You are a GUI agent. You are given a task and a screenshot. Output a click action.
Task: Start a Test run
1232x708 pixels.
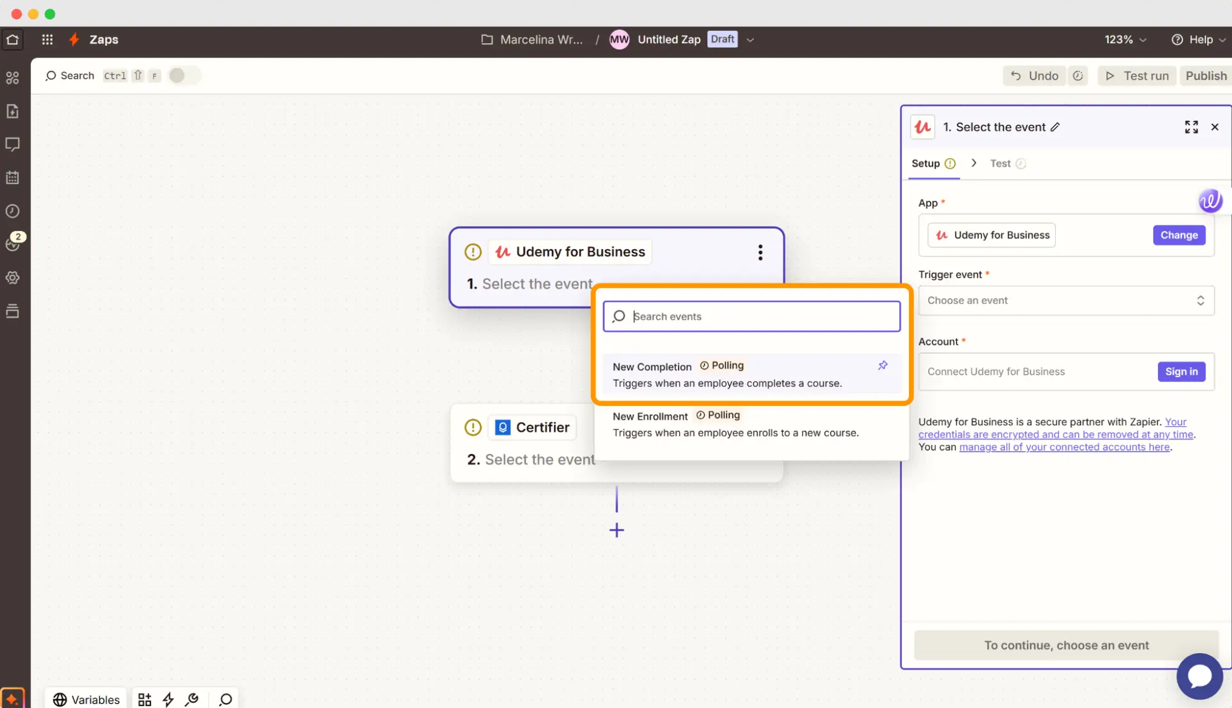click(1136, 76)
